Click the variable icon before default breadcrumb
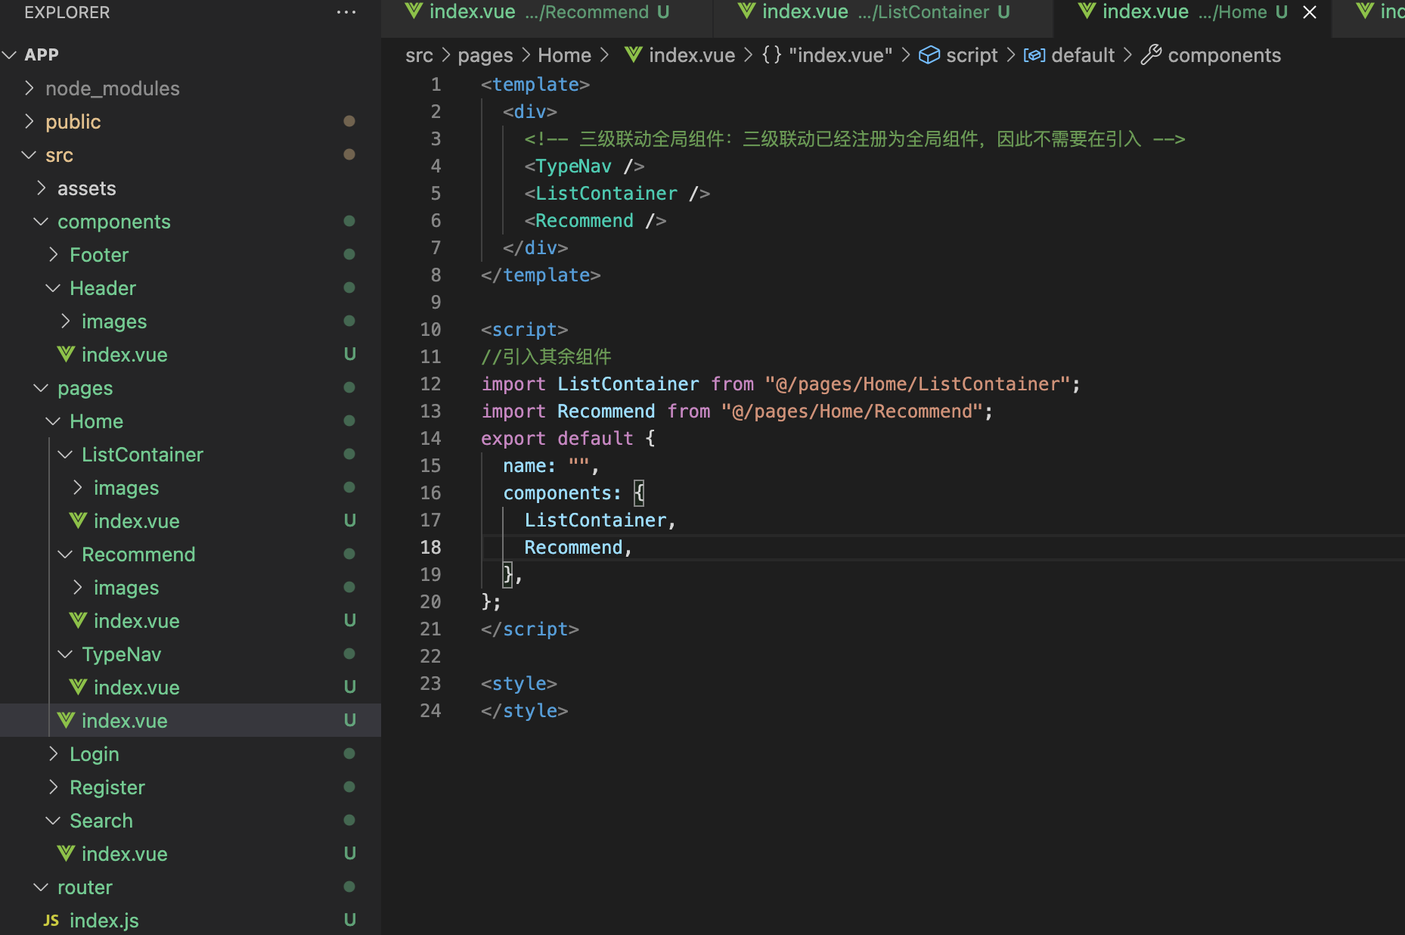The width and height of the screenshot is (1405, 935). (1034, 54)
